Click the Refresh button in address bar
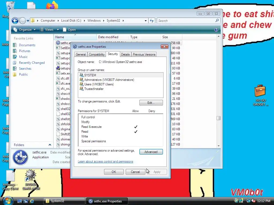 [x=152, y=21]
